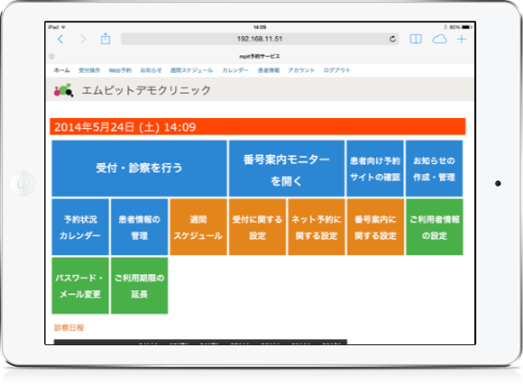Open the パスワード・メール変更 tile
This screenshot has height=384, width=523.
[80, 286]
